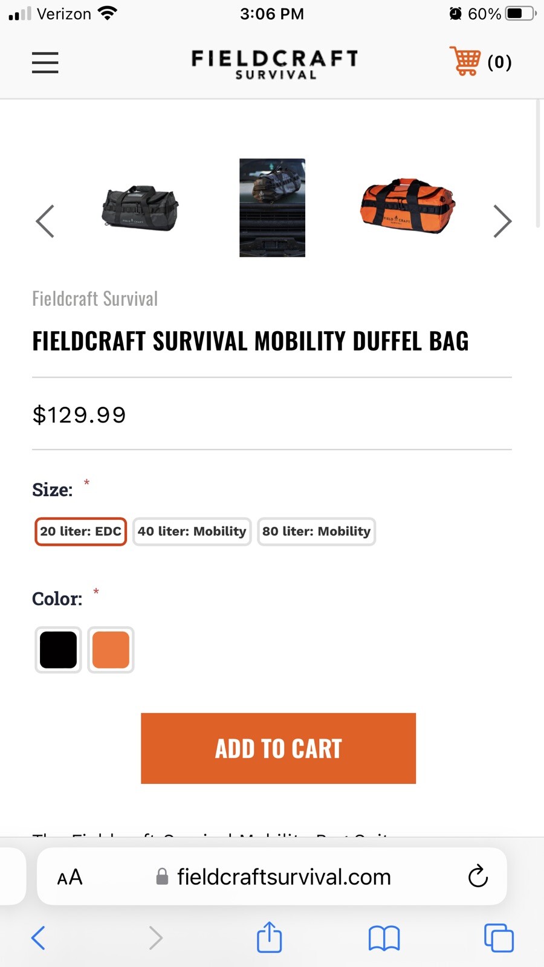The image size is (544, 967).
Task: Select the 20 liter: EDC size
Action: (x=80, y=531)
